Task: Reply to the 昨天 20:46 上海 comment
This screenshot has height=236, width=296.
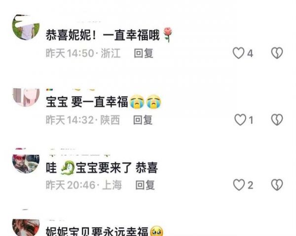Action: (145, 185)
